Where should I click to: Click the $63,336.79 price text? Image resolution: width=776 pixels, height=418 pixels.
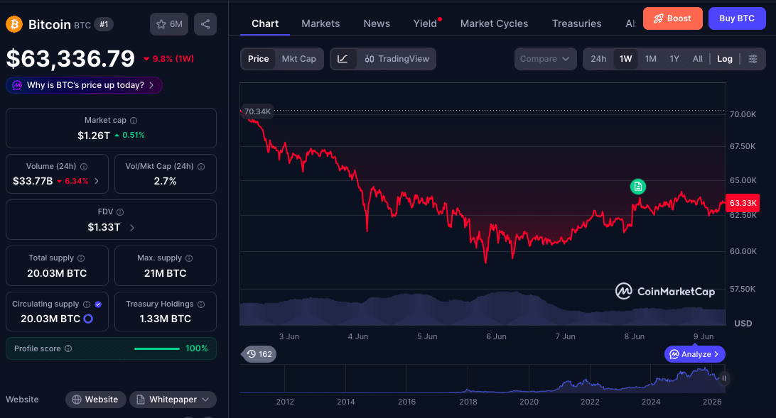[x=70, y=59]
